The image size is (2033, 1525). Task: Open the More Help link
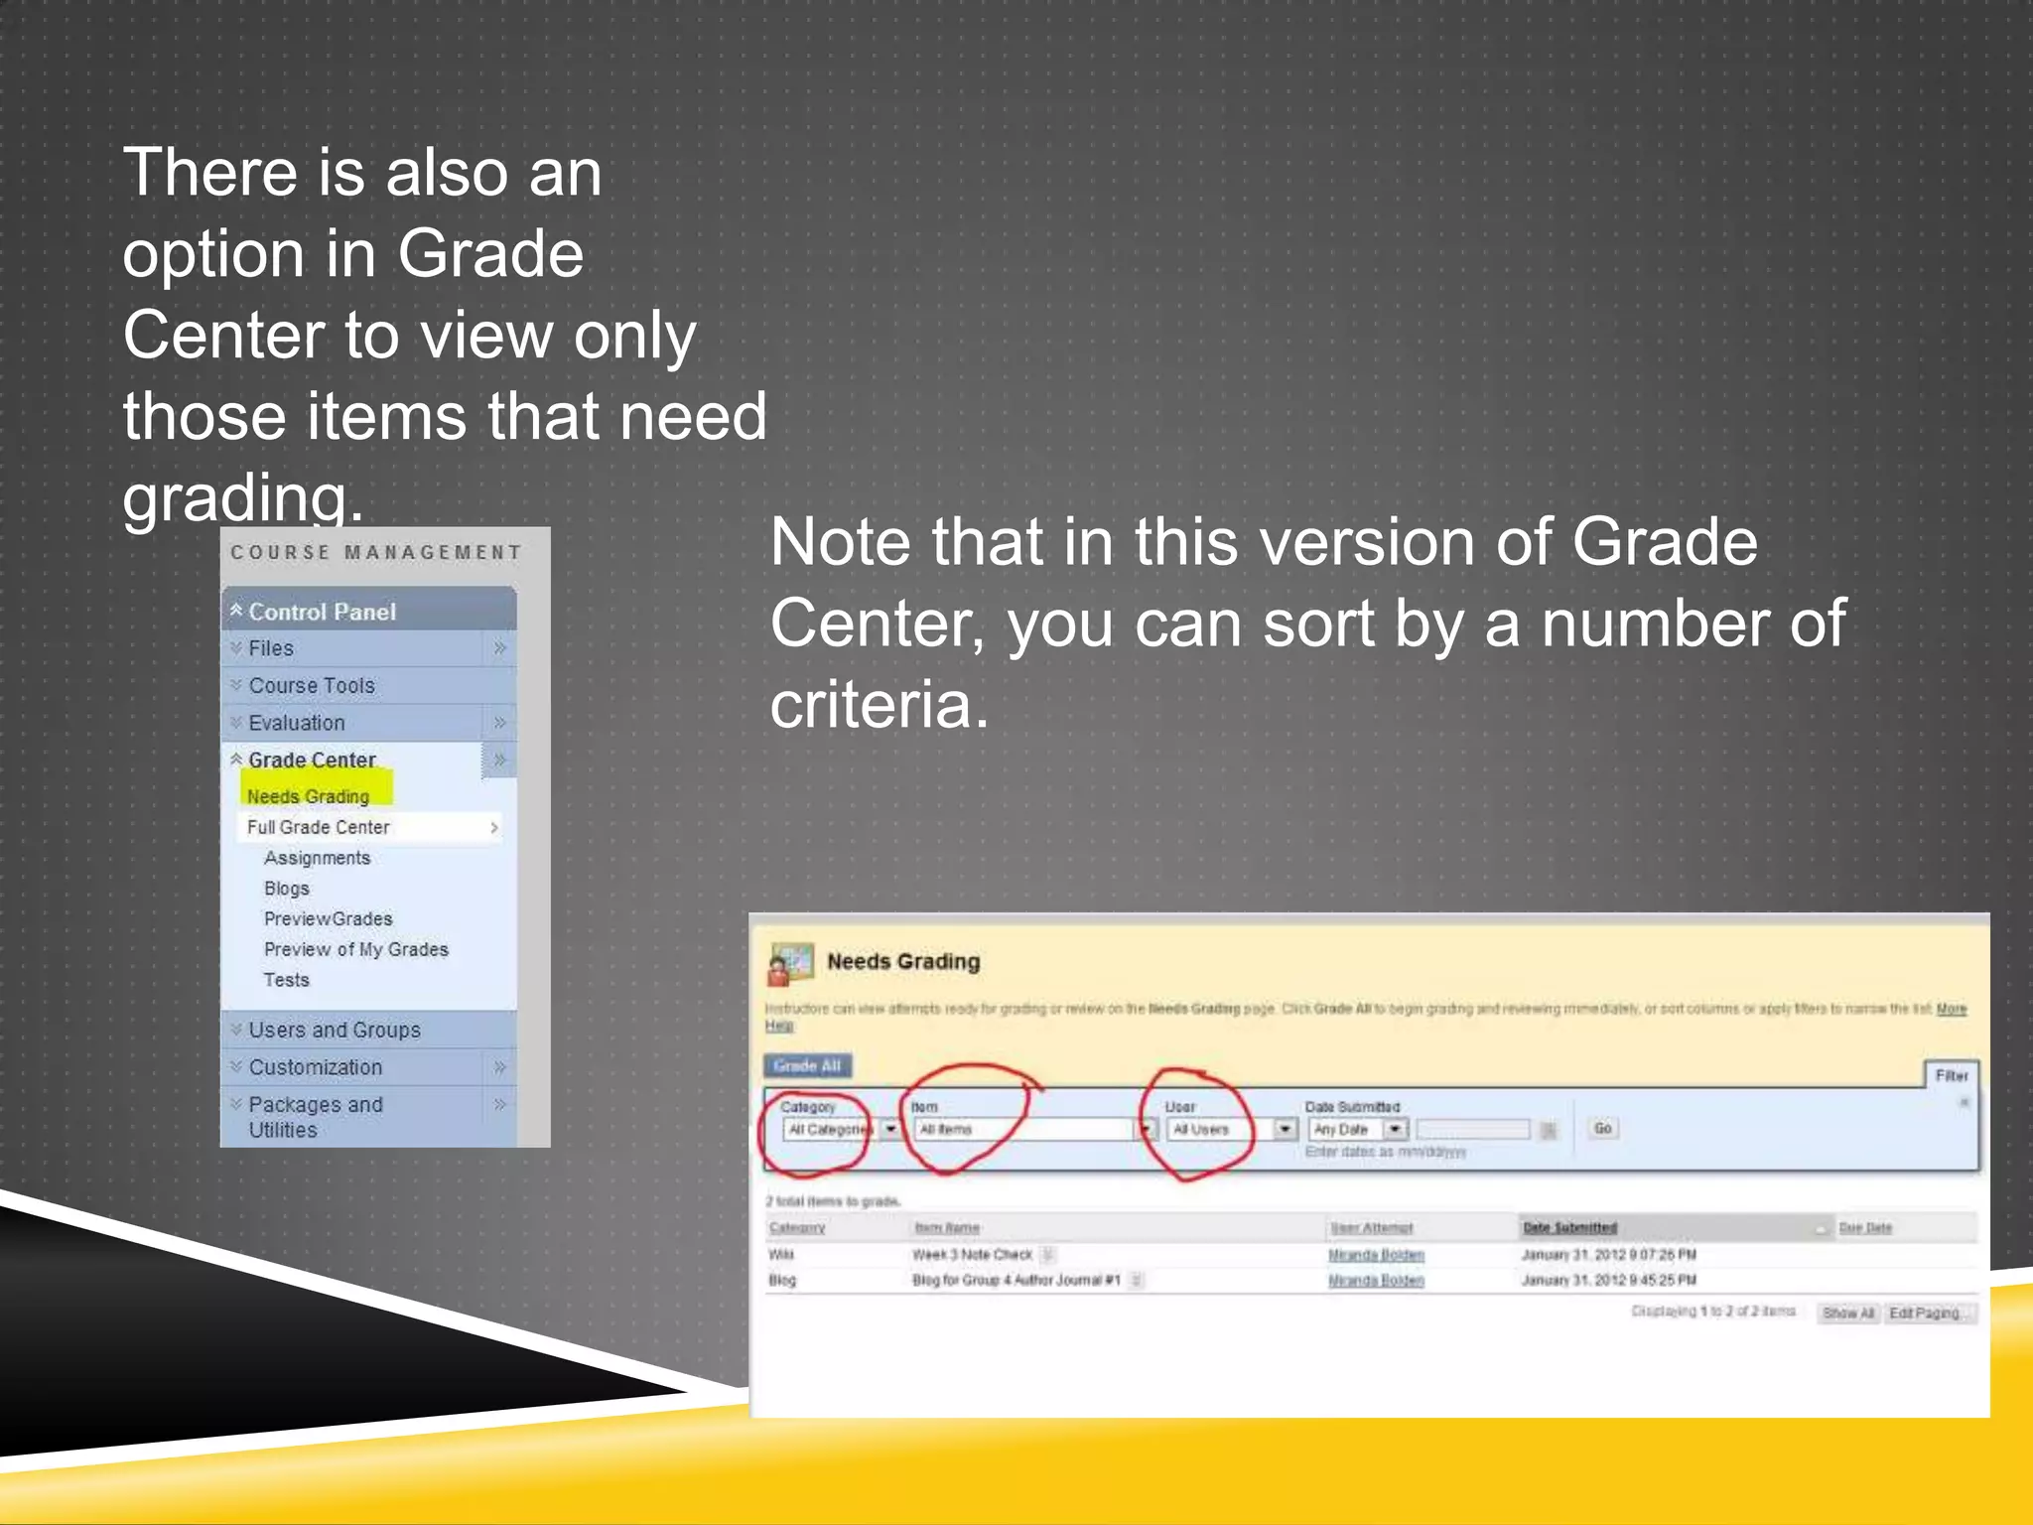point(1952,1009)
